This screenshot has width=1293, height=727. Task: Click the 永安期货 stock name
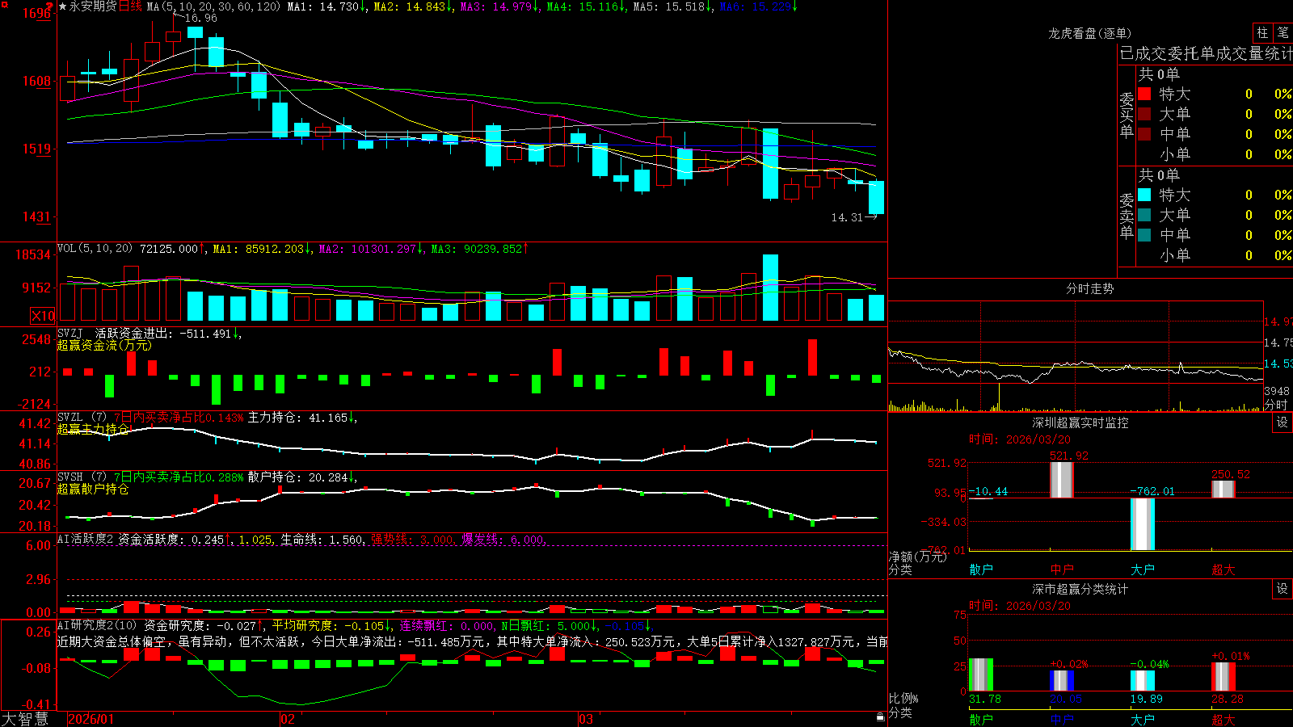(93, 6)
